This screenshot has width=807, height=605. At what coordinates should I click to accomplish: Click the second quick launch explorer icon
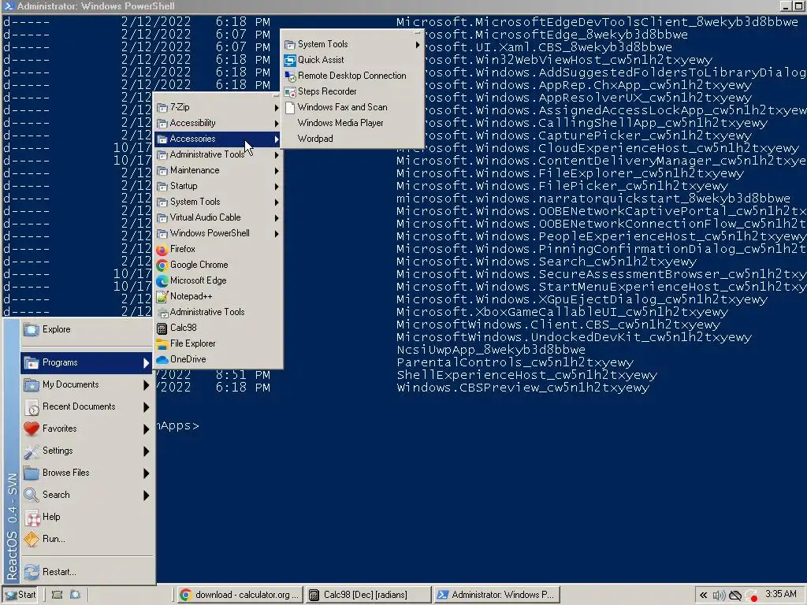click(x=76, y=595)
